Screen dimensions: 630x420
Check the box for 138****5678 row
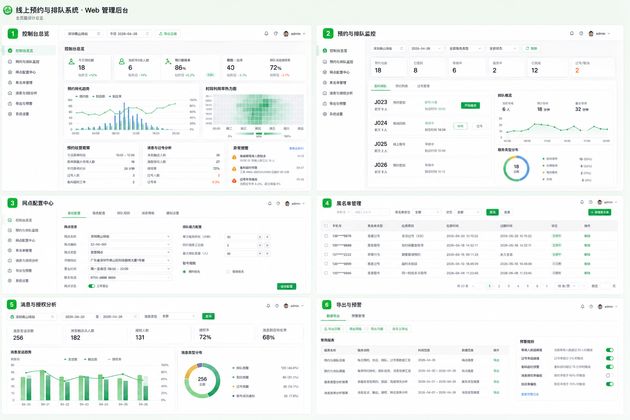326,236
